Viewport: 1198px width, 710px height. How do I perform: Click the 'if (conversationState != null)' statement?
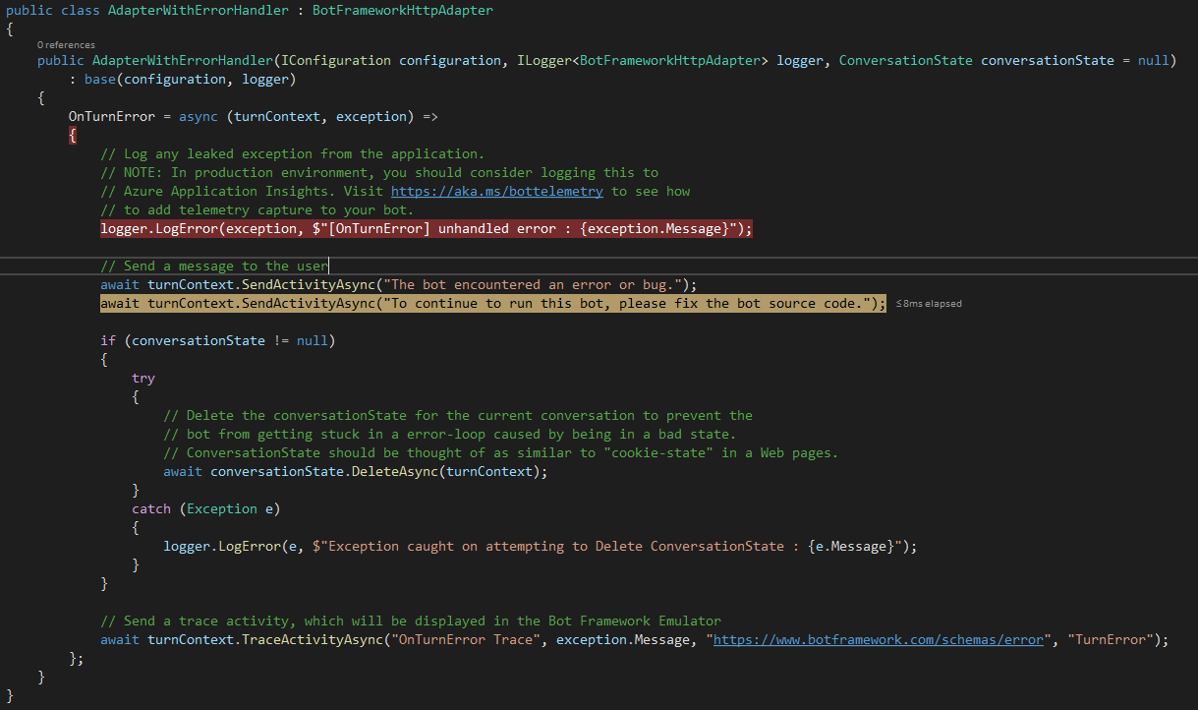tap(218, 340)
